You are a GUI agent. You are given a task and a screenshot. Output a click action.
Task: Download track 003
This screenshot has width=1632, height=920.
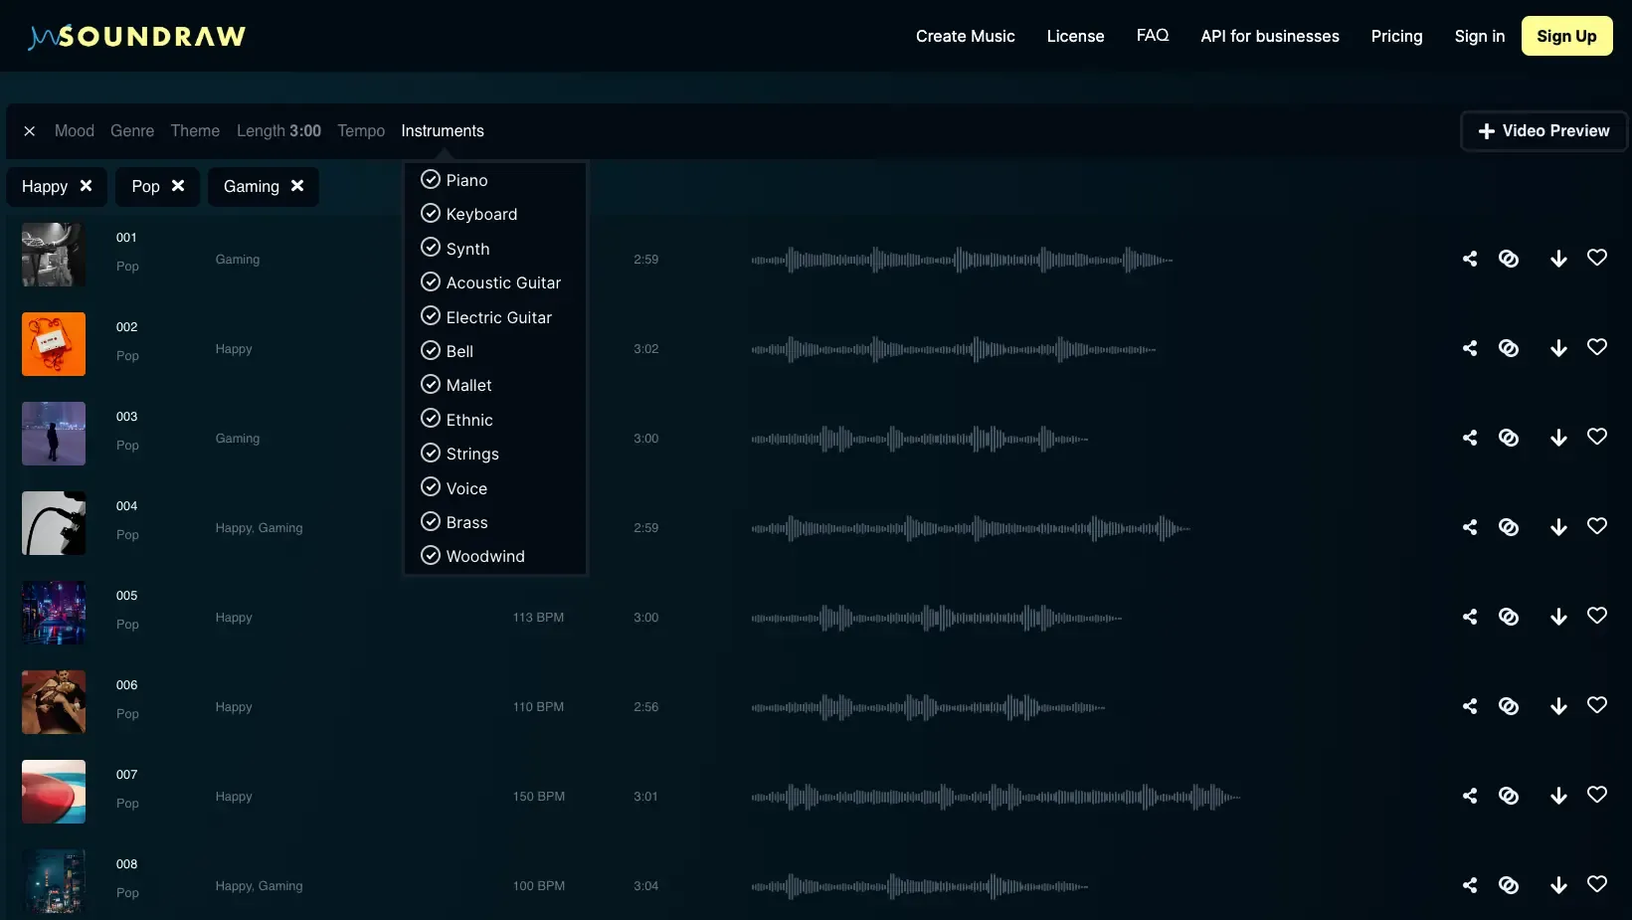pyautogui.click(x=1558, y=438)
